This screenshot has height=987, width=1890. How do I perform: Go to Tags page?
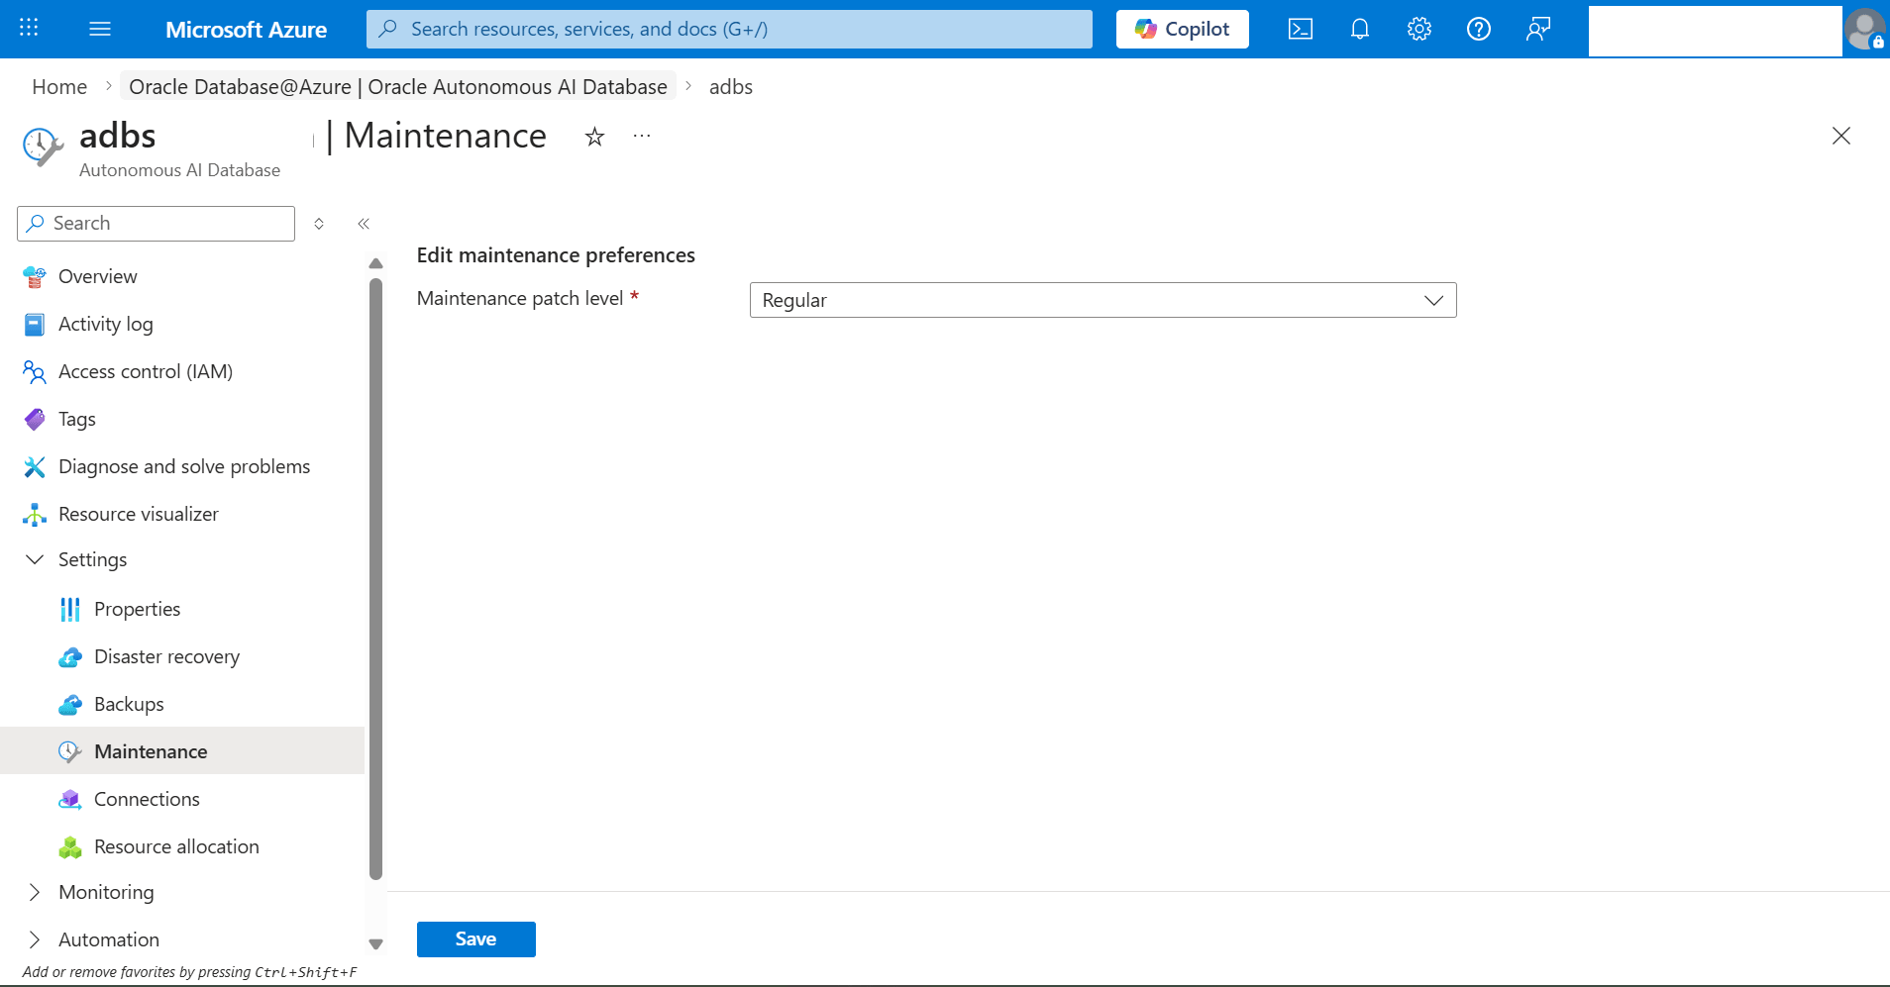tap(76, 419)
